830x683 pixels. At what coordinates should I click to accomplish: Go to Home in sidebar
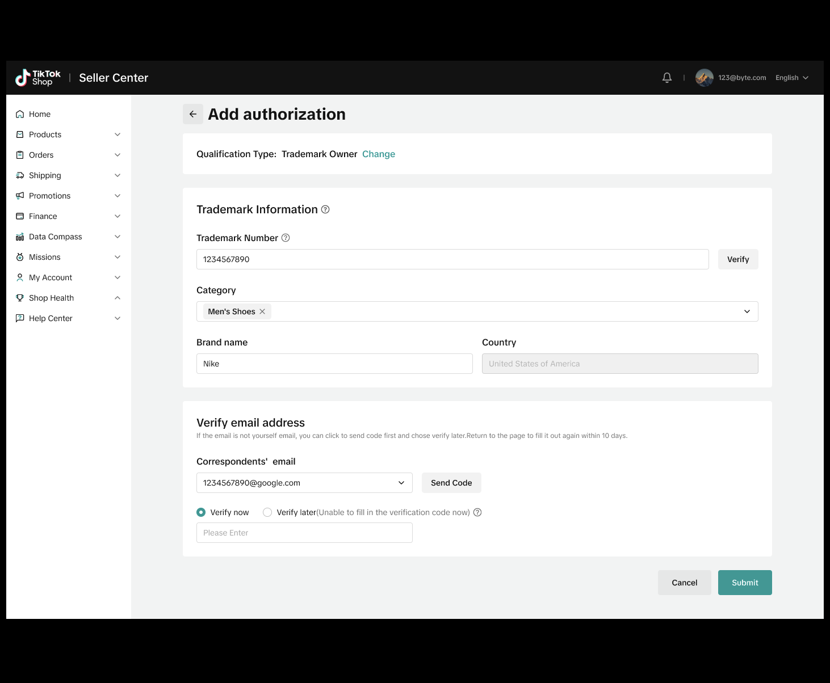40,114
